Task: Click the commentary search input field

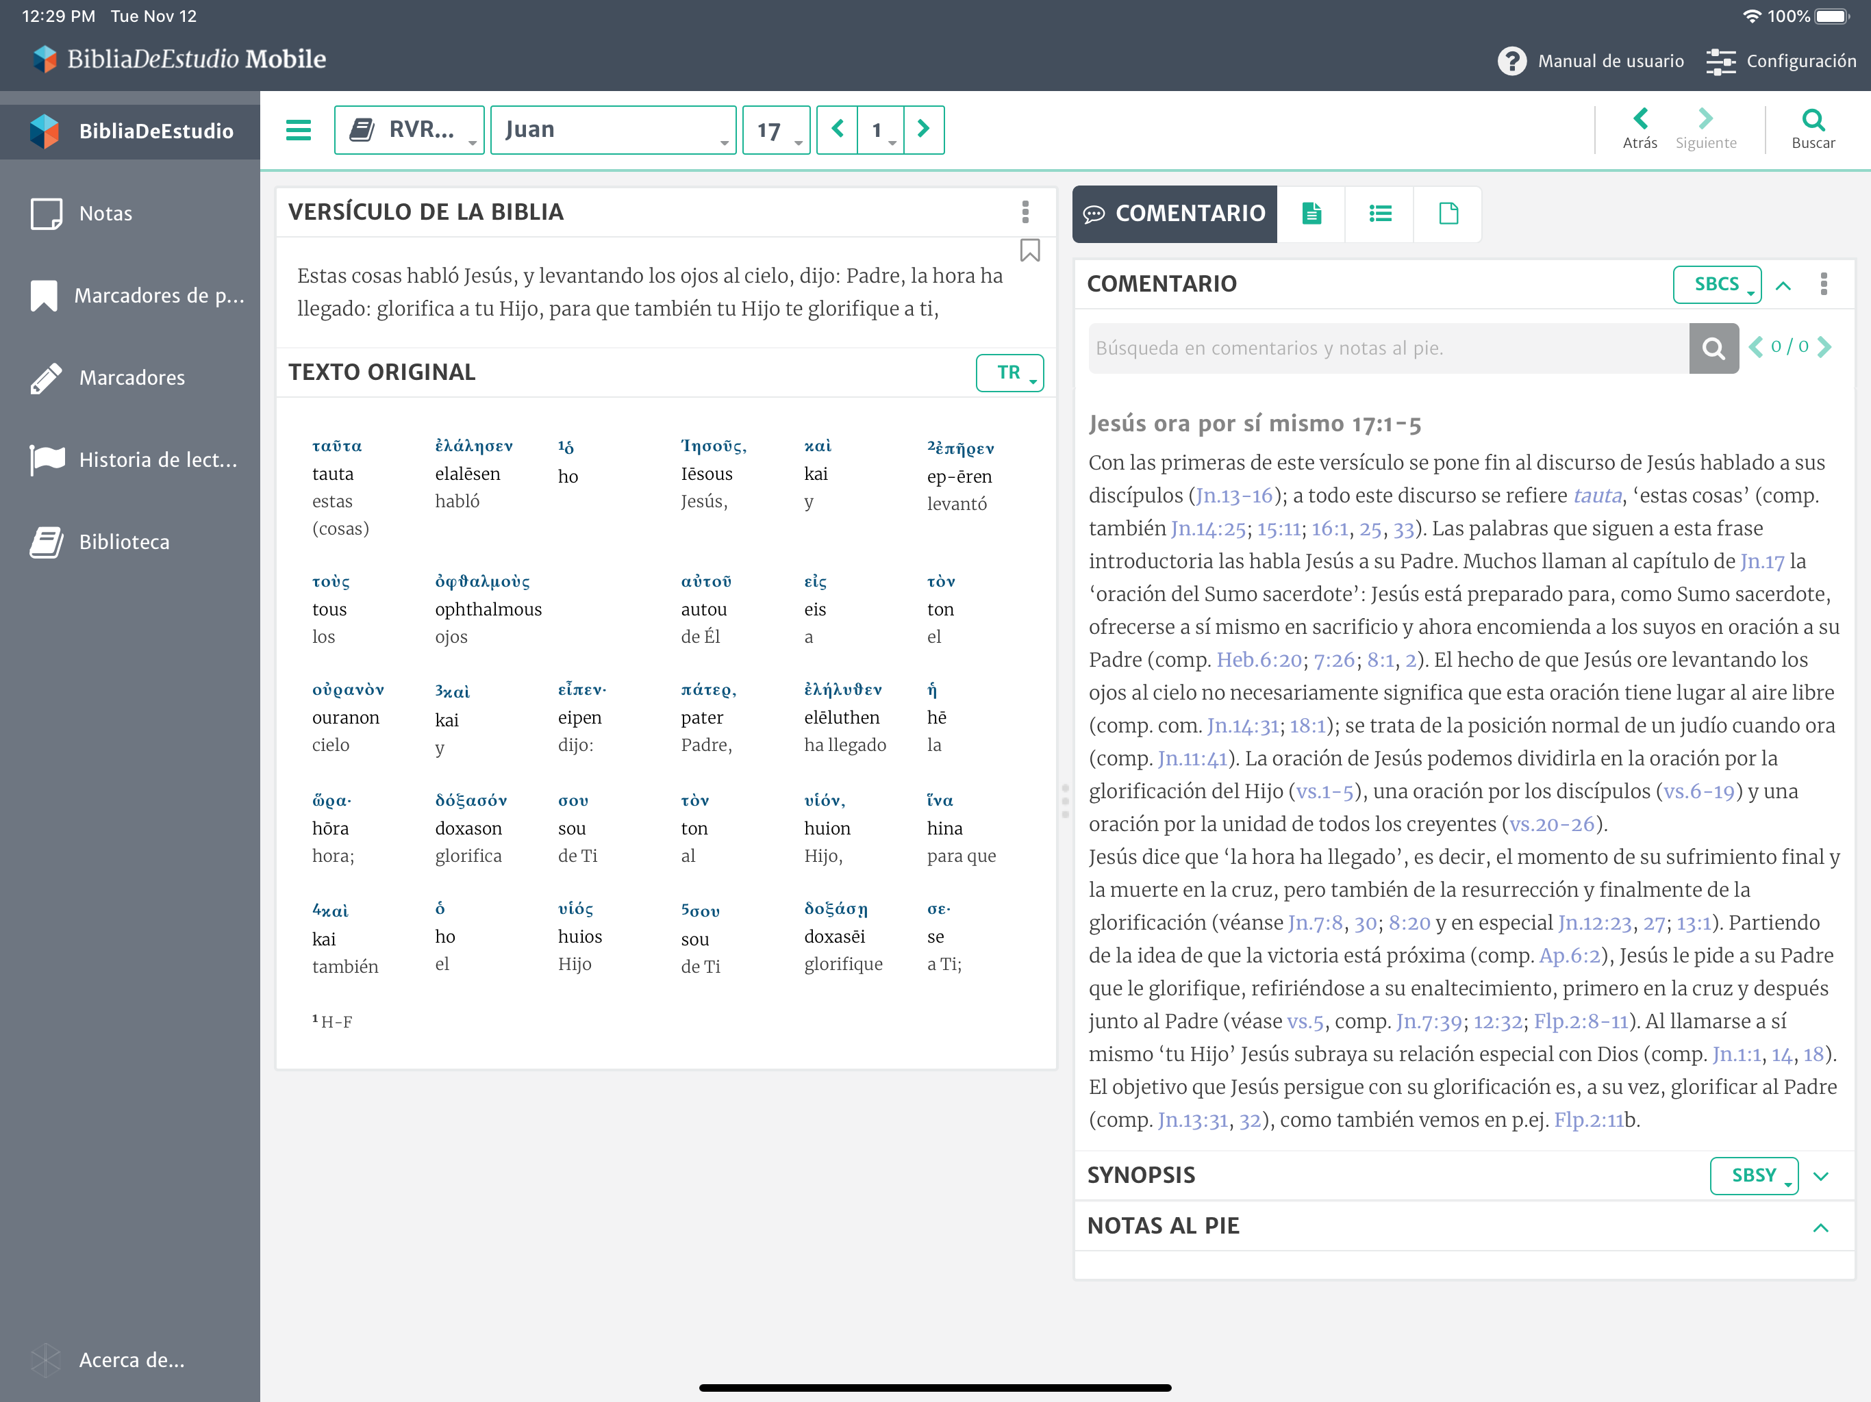Action: 1388,348
